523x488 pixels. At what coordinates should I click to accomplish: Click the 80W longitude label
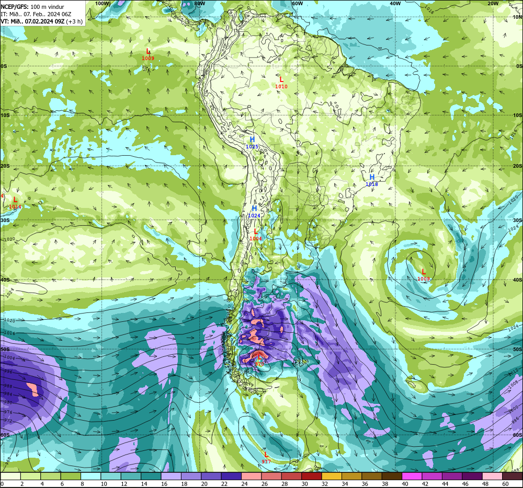point(199,3)
